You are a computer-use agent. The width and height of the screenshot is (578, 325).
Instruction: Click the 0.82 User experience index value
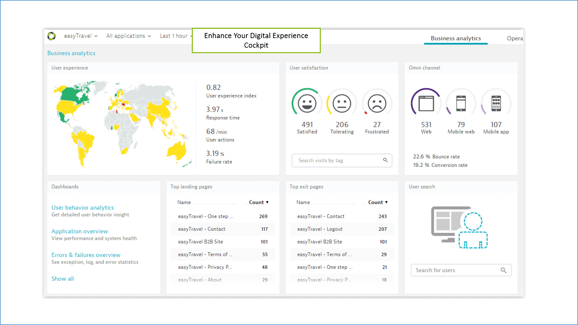point(214,87)
